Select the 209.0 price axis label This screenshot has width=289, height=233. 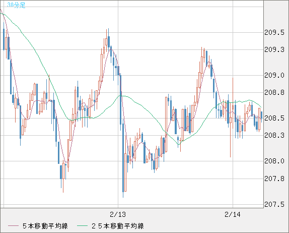point(274,75)
